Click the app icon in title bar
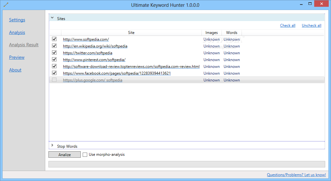Image resolution: width=331 pixels, height=181 pixels. click(6, 5)
